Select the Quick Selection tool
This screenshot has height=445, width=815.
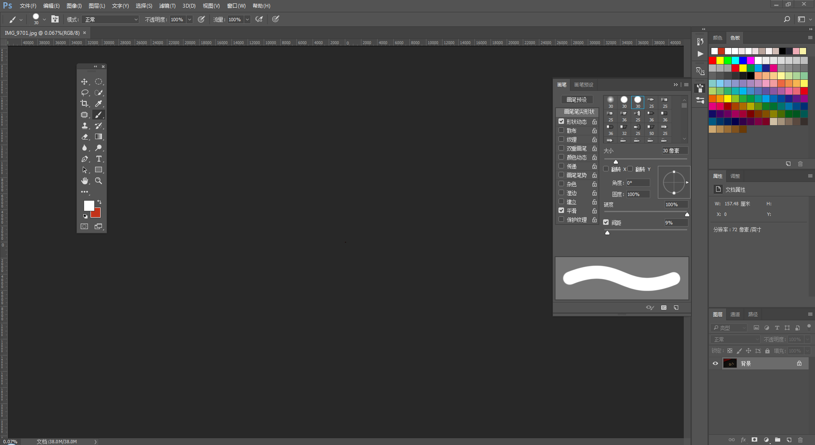point(99,92)
